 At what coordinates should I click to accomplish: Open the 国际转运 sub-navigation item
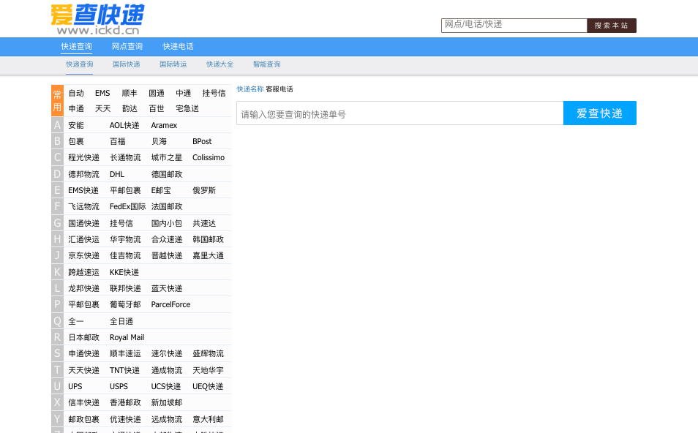tap(173, 64)
